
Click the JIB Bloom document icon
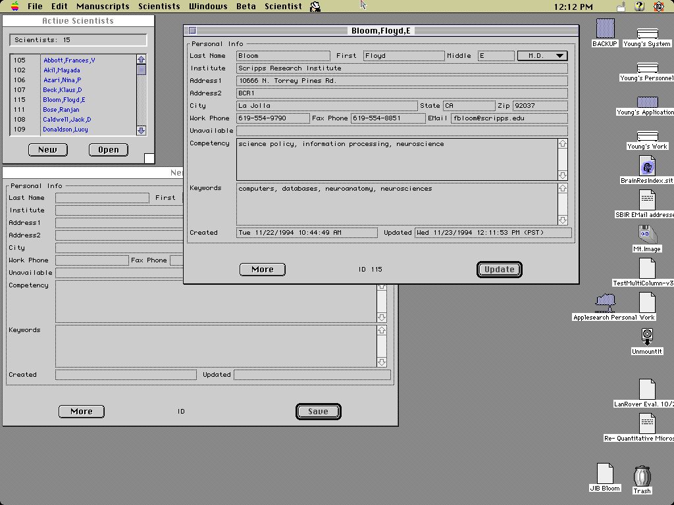[x=605, y=473]
